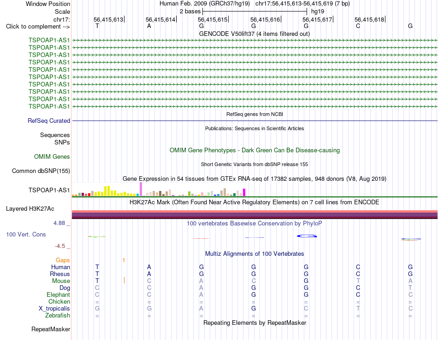
Task: Open 'Publications: Sequences in Scientific Articles' title
Action: pyautogui.click(x=255, y=128)
